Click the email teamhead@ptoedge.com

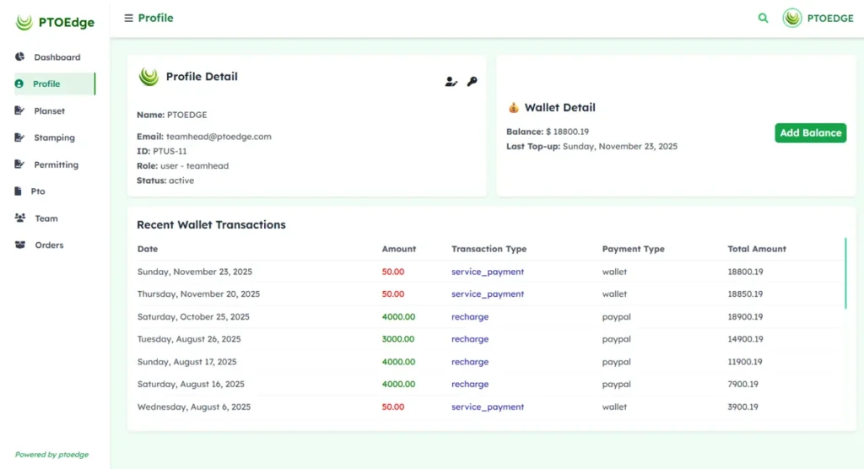point(219,137)
